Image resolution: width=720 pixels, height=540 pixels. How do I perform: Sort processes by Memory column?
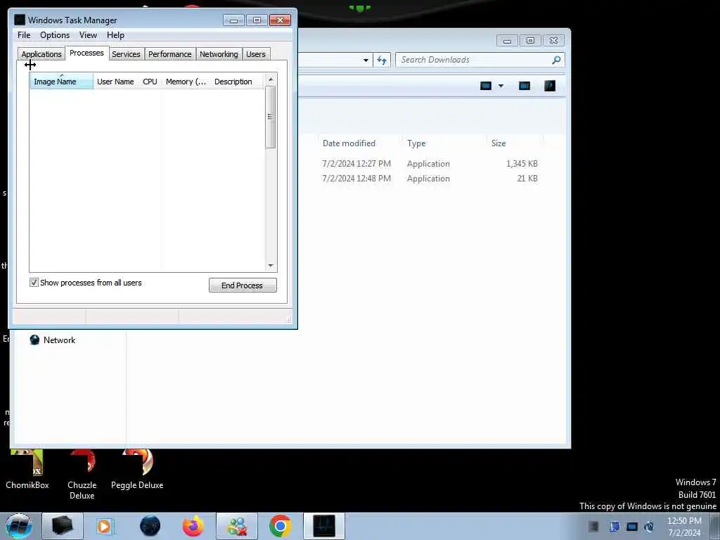[186, 82]
